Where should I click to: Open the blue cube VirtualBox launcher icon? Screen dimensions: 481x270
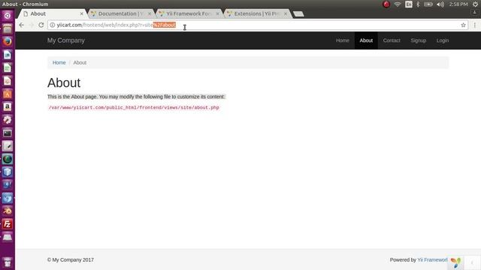8,172
